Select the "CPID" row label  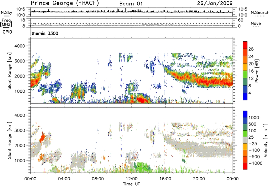(7, 32)
